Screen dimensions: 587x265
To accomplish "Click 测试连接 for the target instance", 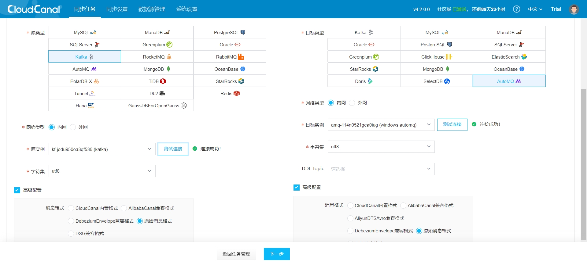I will point(452,124).
